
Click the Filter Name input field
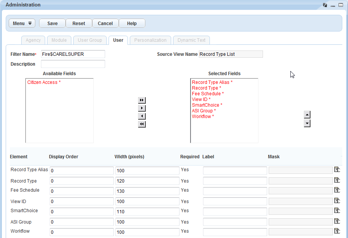[73, 54]
